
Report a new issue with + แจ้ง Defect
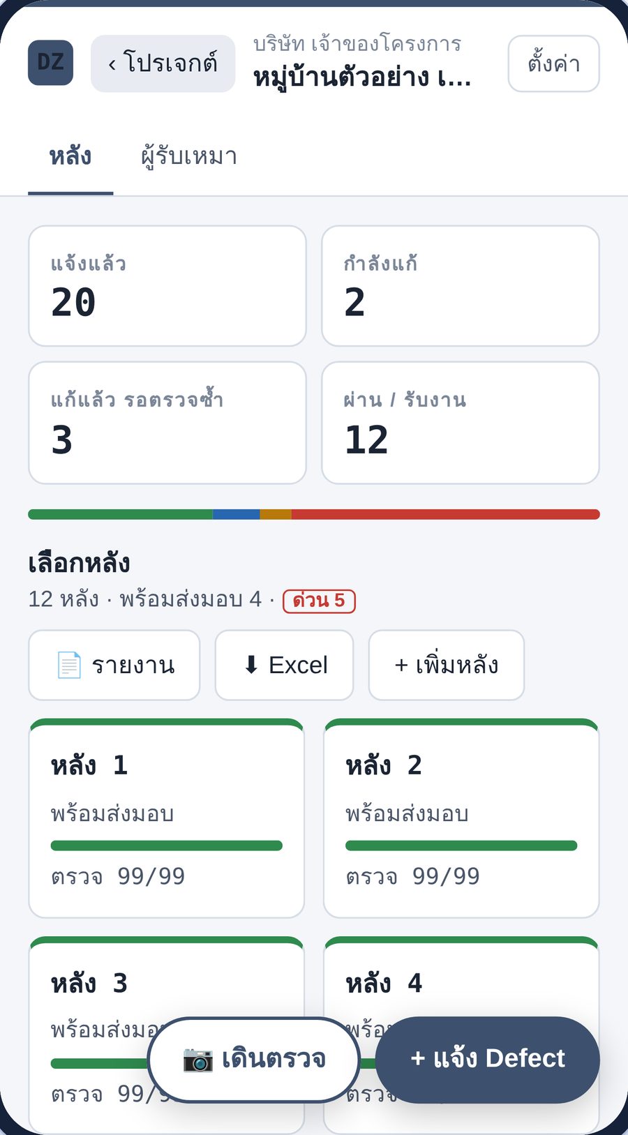(488, 1059)
